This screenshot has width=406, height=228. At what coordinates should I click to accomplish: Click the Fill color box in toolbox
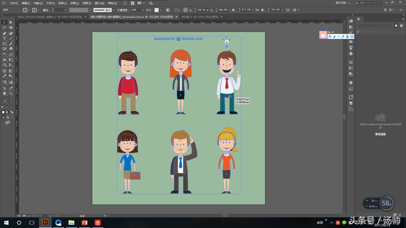[x=5, y=101]
